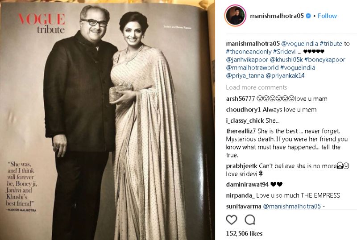This screenshot has width=357, height=240.
Task: Click the verified badge next to manishmalhotra05
Action: [308, 16]
